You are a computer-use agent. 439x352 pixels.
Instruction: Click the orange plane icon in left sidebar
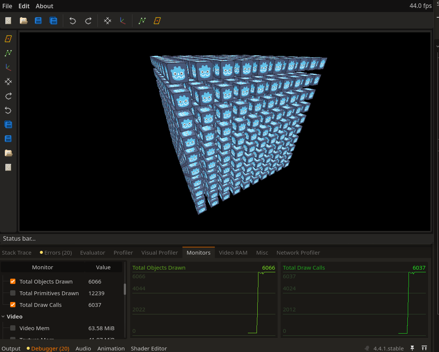(x=8, y=39)
